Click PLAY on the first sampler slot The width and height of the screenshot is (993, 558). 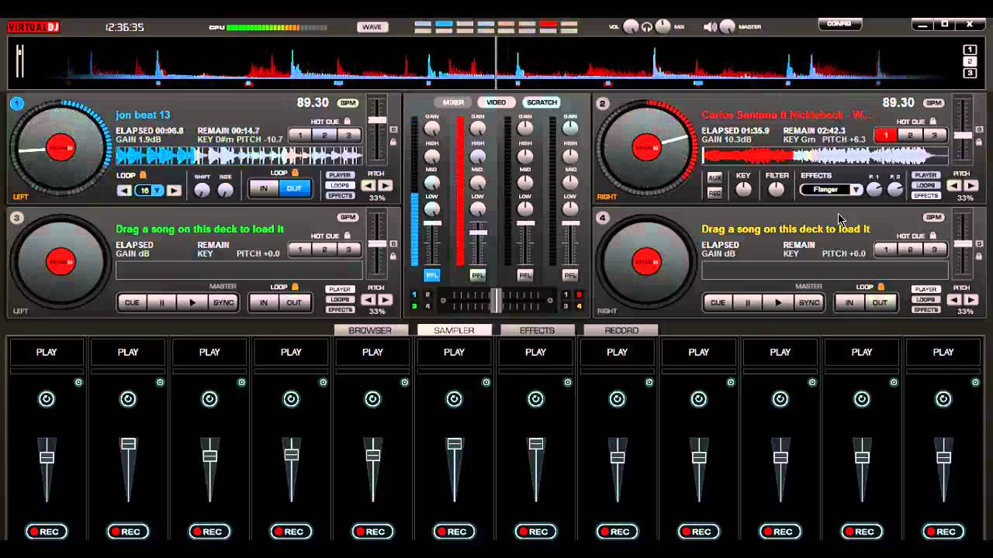[47, 353]
